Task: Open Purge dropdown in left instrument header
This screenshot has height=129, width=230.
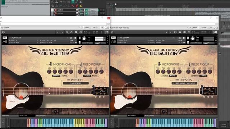Action: (x=73, y=40)
